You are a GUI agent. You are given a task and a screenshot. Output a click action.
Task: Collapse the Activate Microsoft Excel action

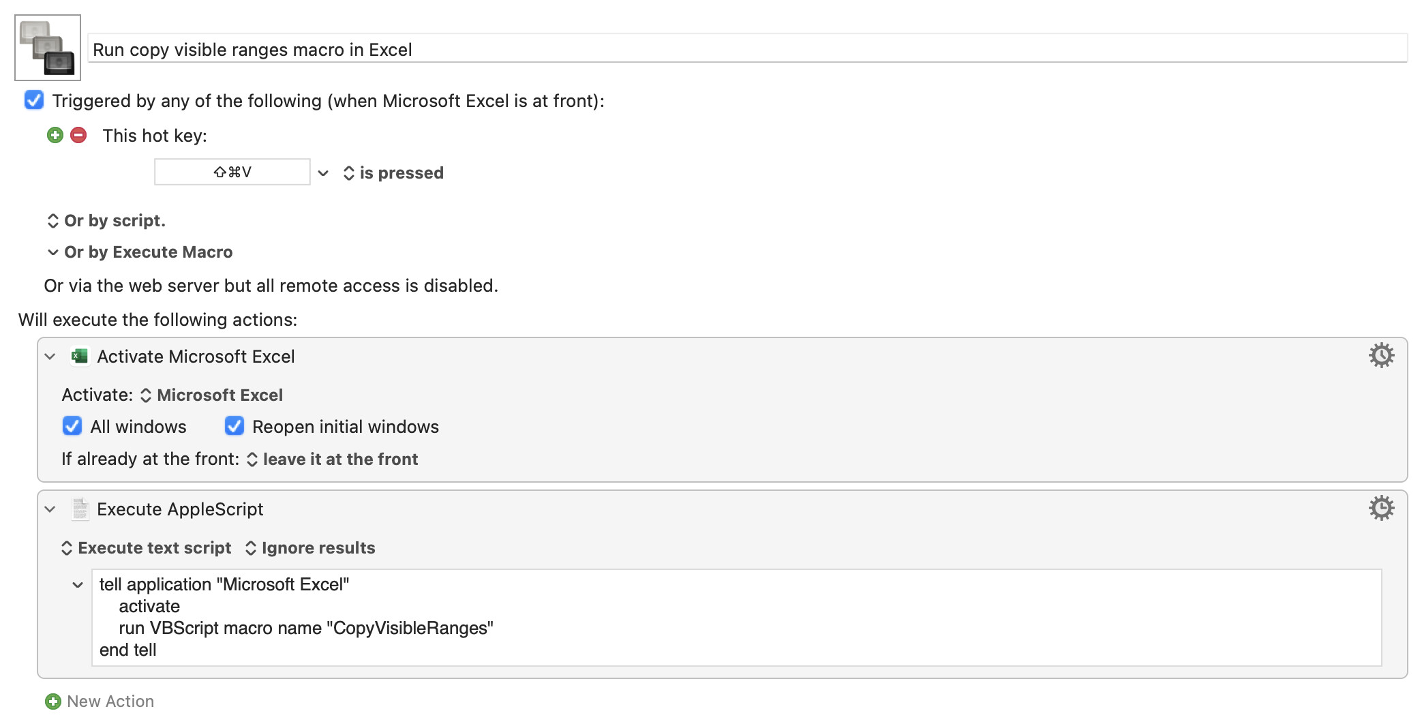click(50, 356)
